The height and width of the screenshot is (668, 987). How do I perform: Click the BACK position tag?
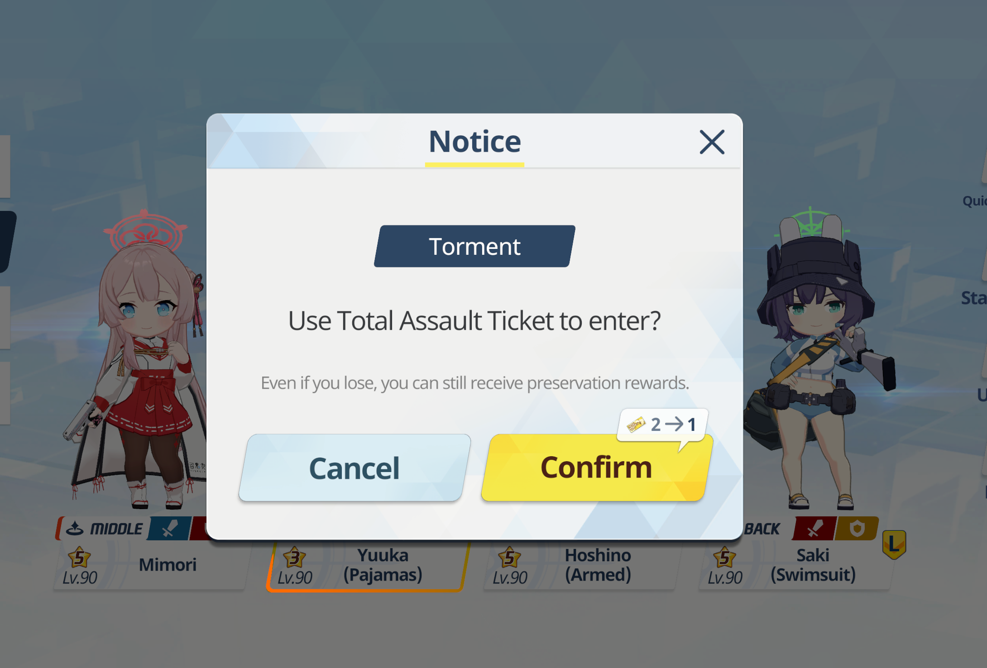pos(762,529)
